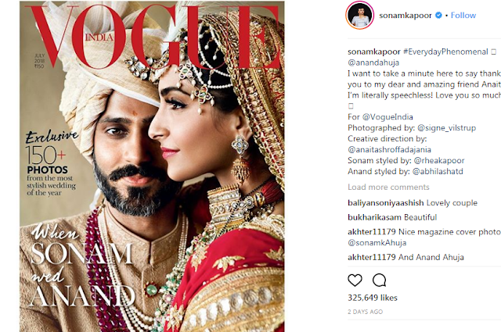Visit the @rheakapoor stylist profile
This screenshot has width=501, height=332.
(x=439, y=160)
